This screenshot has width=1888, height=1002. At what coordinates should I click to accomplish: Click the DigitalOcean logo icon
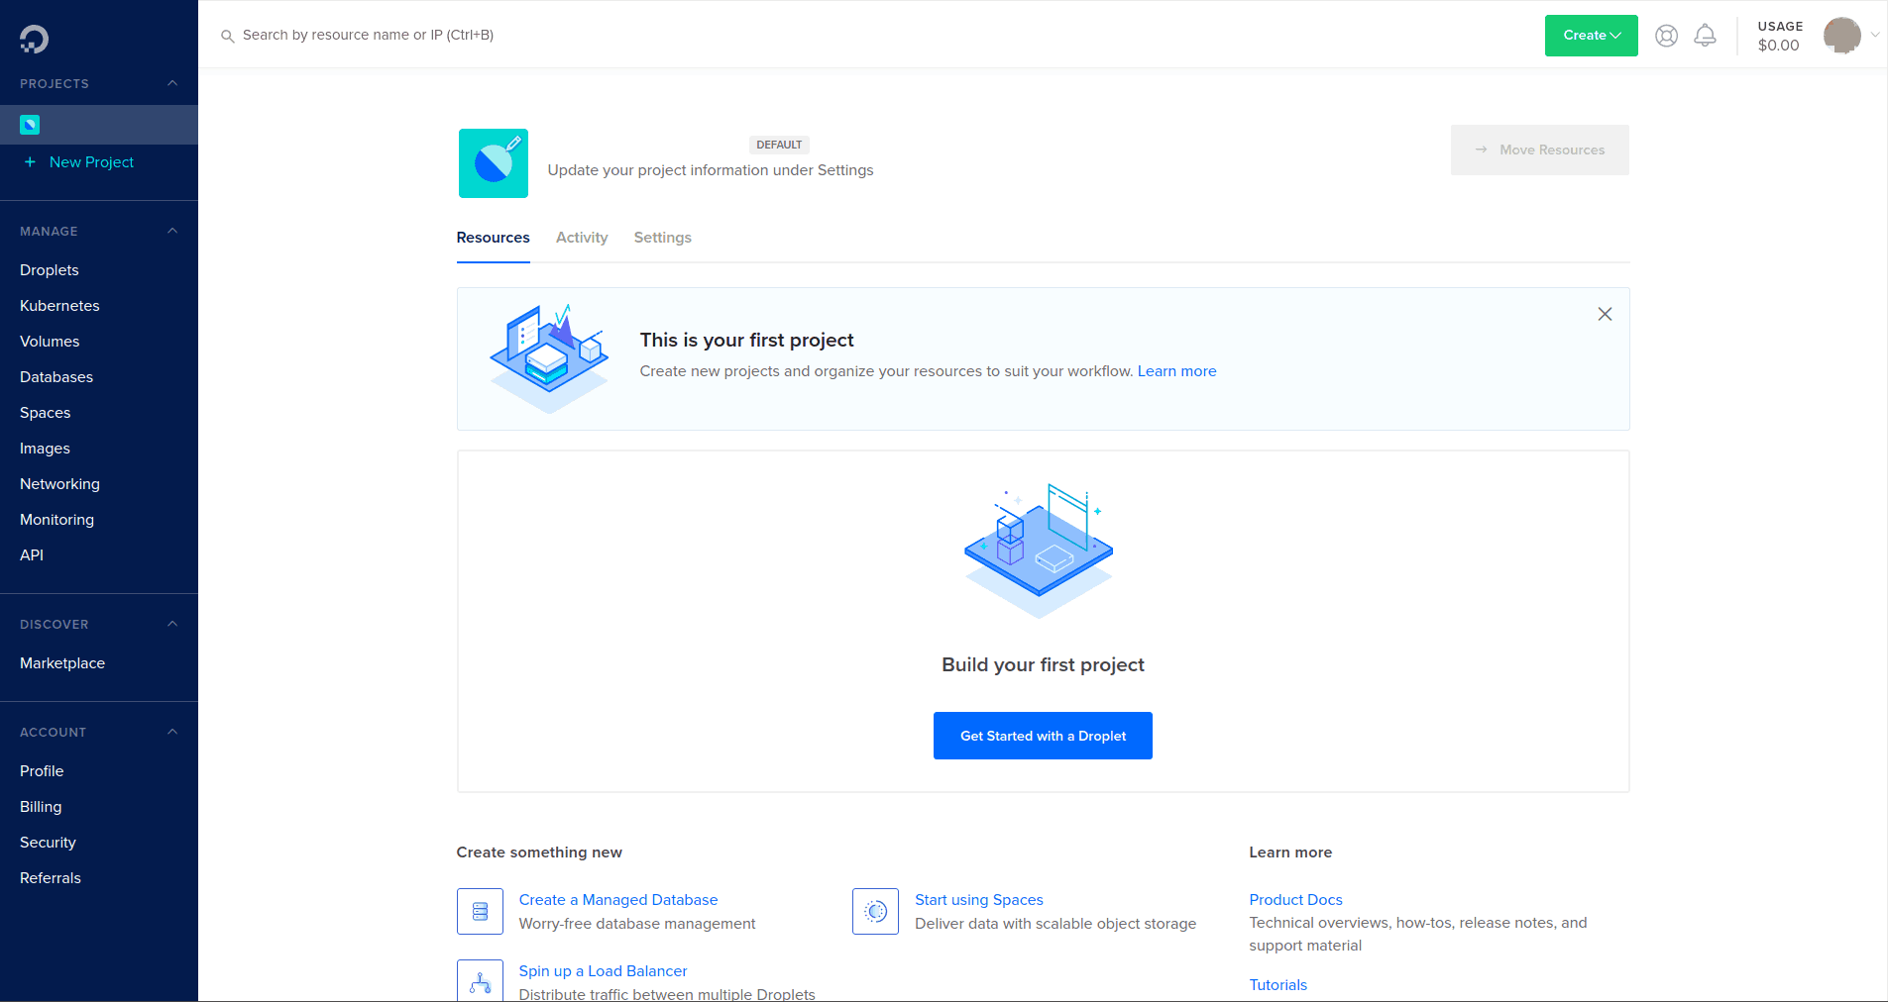pos(34,39)
